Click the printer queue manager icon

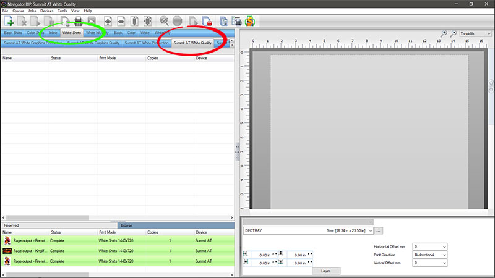pos(236,21)
